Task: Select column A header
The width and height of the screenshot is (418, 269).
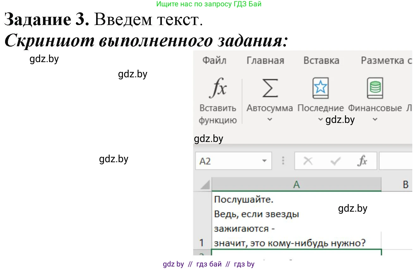Action: tap(296, 184)
